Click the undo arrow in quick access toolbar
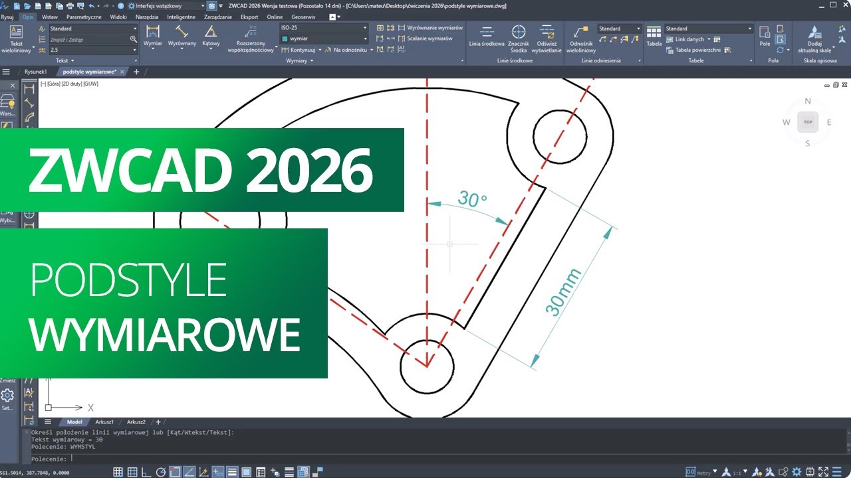This screenshot has width=851, height=478. point(90,5)
